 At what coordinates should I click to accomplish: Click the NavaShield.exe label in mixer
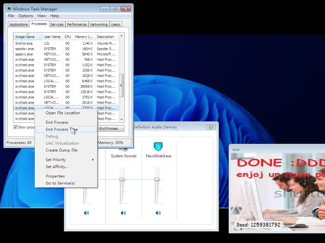click(x=159, y=156)
